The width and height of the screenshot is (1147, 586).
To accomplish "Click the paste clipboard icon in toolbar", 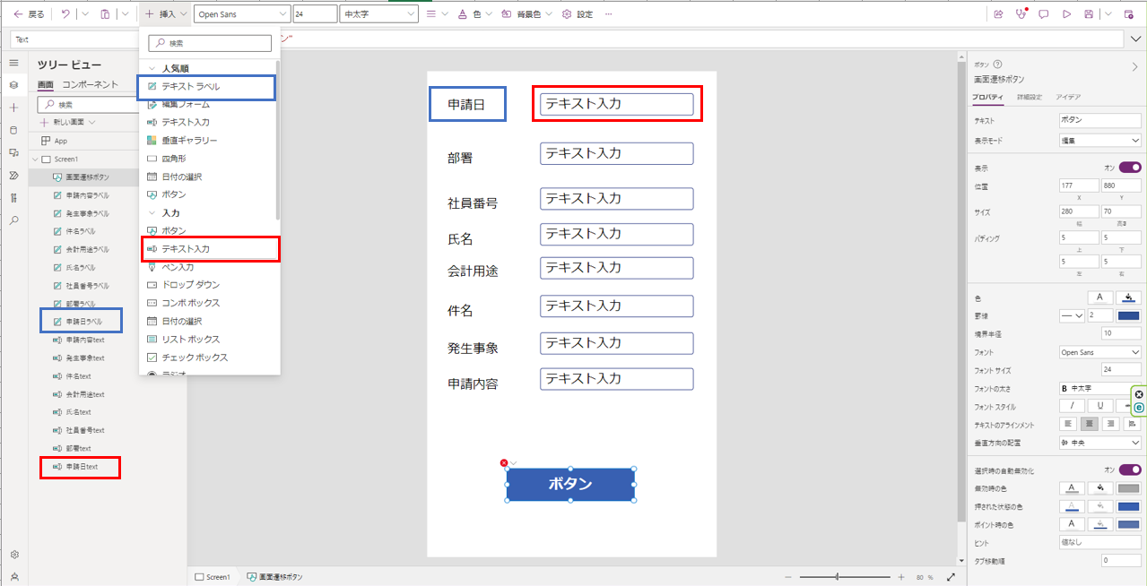I will [105, 14].
